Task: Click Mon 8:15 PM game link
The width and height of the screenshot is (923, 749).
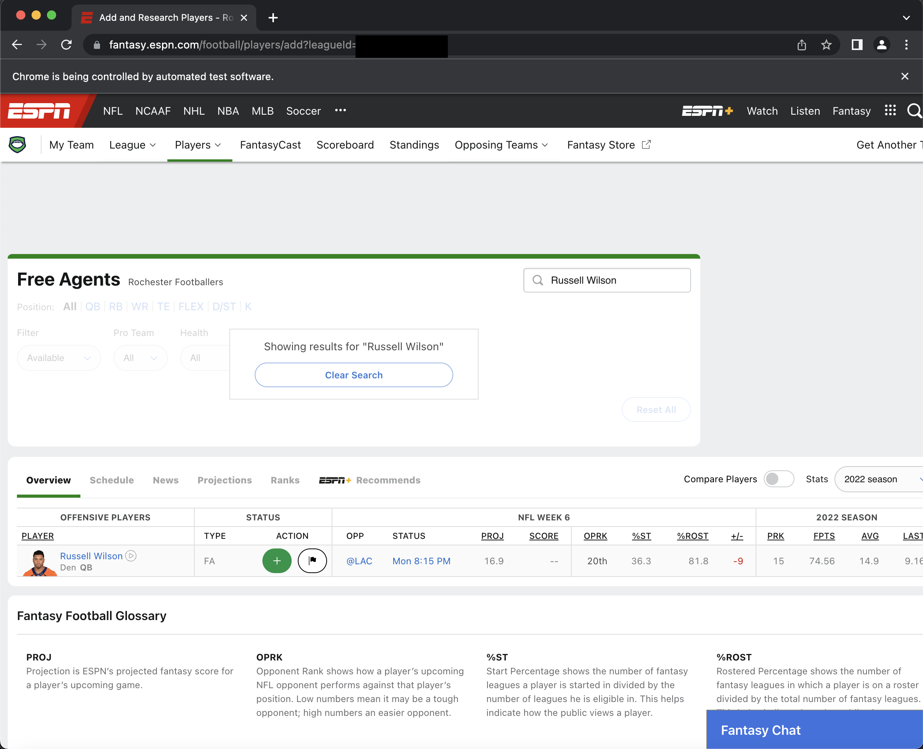Action: 421,561
